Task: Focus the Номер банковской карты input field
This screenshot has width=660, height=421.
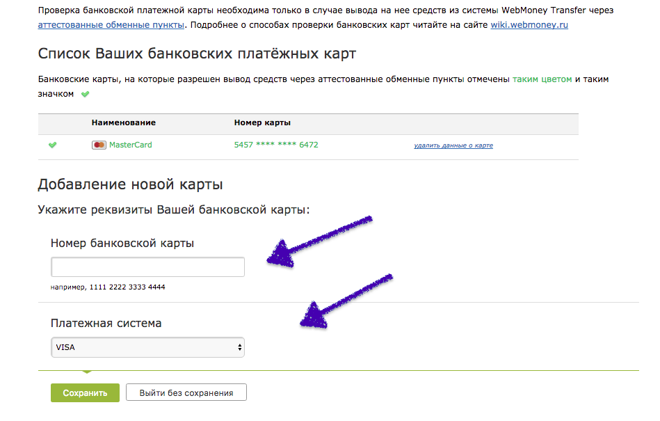Action: pos(147,267)
